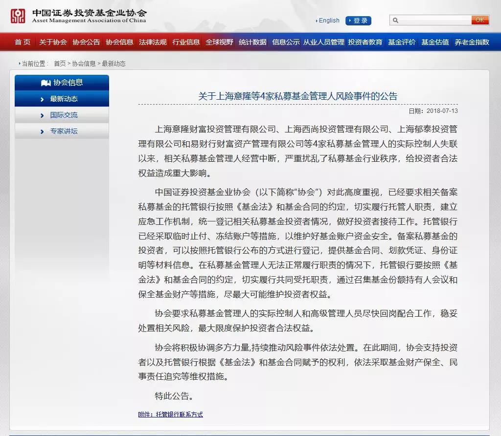Click the orange OK search button
The height and width of the screenshot is (436, 501).
coord(480,20)
